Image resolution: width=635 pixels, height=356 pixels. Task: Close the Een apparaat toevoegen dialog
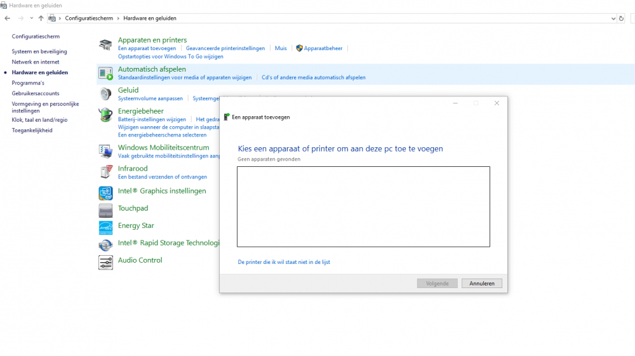[497, 103]
